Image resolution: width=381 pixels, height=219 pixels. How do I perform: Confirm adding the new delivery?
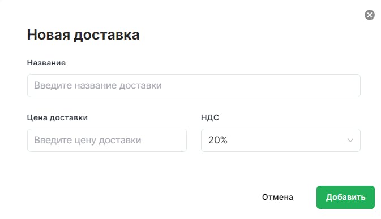(345, 197)
